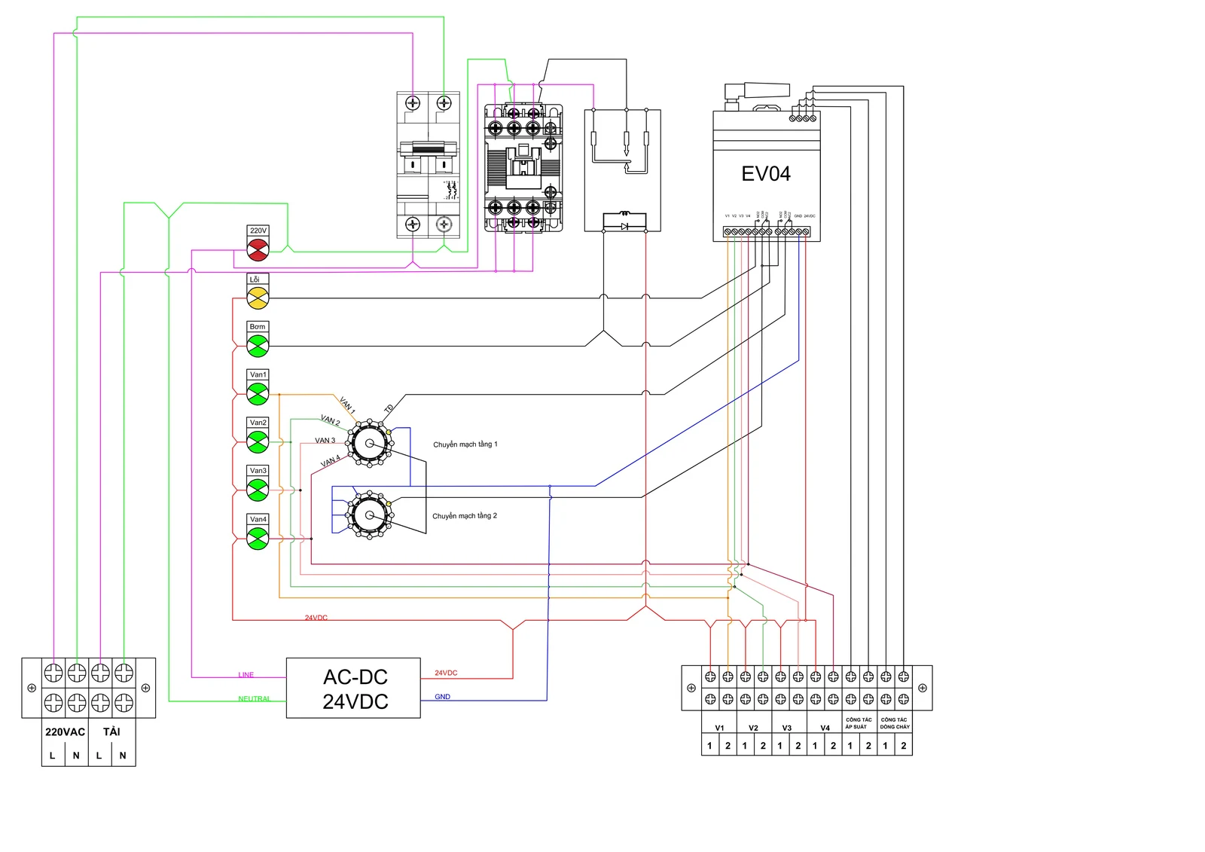This screenshot has width=1205, height=852.
Task: Click the Van4 green indicator lamp
Action: tap(258, 539)
